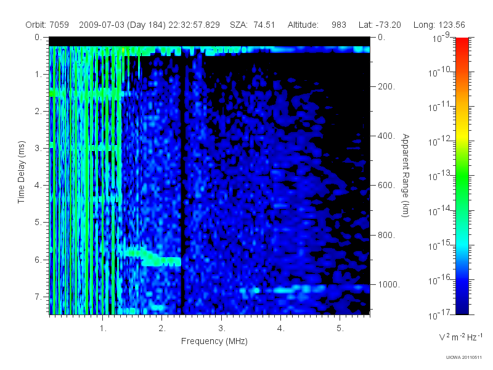This screenshot has width=493, height=370.
Task: Click the 400. apparent range tick label
Action: pos(386,136)
